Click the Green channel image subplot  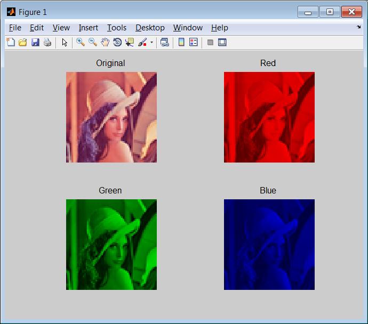click(x=111, y=245)
